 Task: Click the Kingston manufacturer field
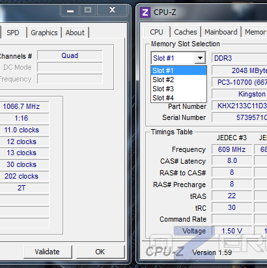click(240, 94)
